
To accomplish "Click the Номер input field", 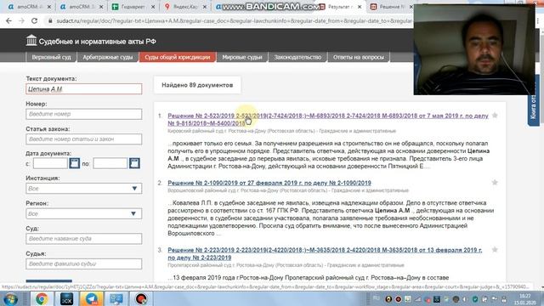I will pyautogui.click(x=83, y=114).
